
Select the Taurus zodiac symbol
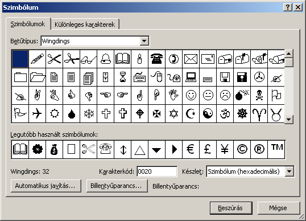(276, 113)
